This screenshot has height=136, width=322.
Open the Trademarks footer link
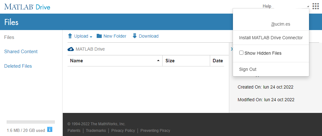(96, 131)
